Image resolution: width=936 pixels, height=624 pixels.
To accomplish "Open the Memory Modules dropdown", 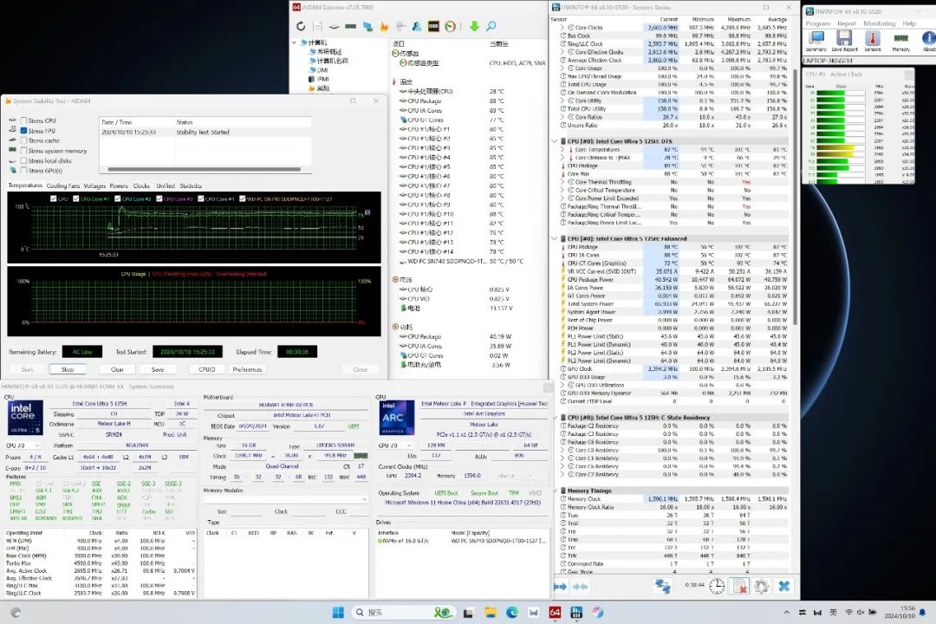I will (x=285, y=499).
